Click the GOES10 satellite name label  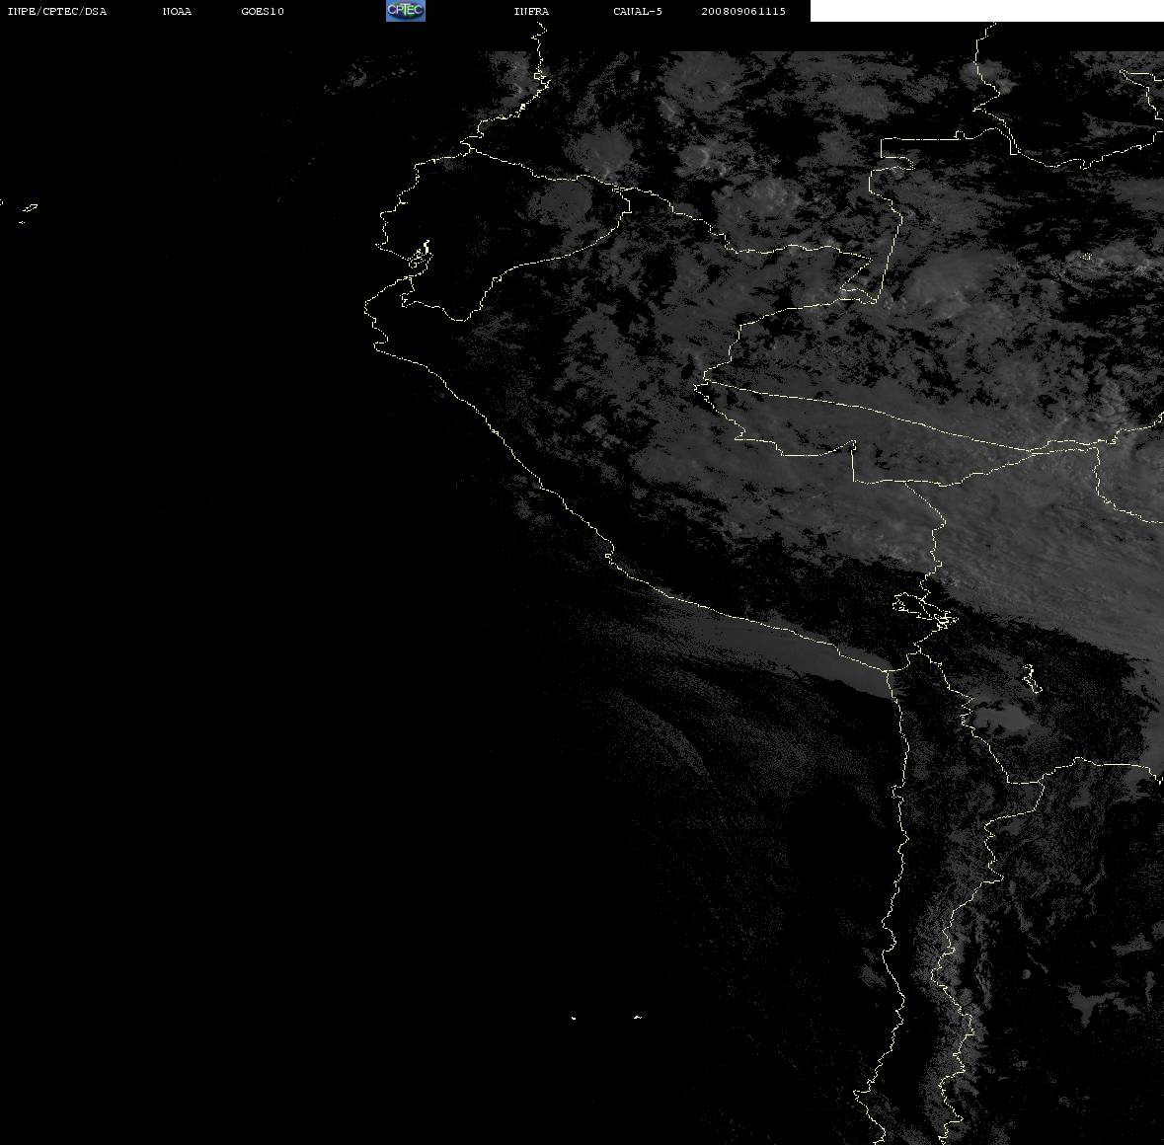(262, 11)
